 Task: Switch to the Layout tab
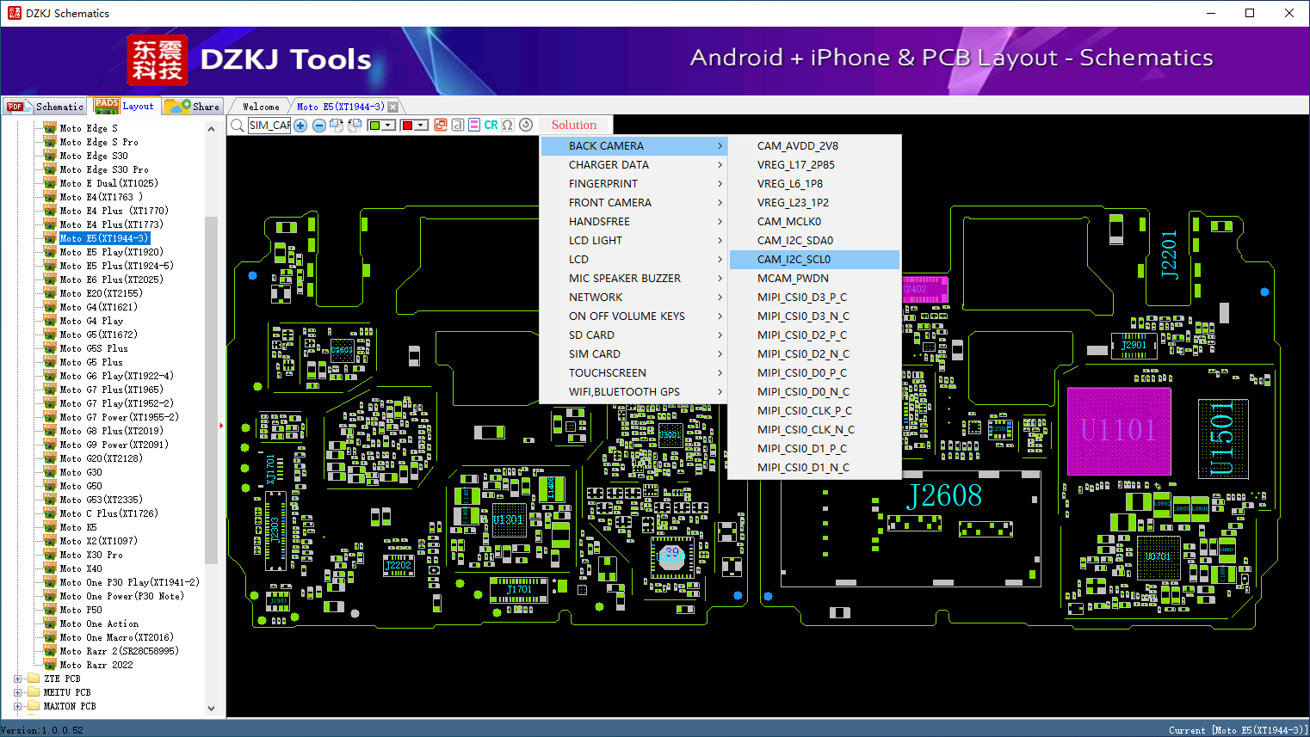point(125,106)
